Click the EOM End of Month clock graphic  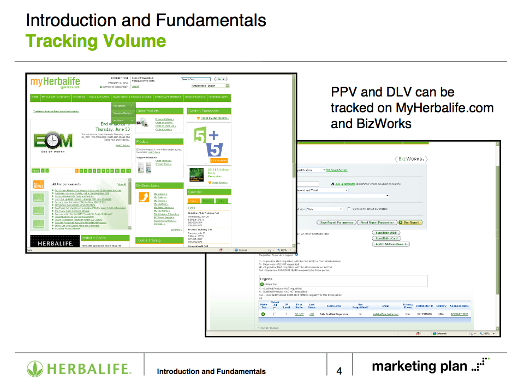tap(53, 142)
